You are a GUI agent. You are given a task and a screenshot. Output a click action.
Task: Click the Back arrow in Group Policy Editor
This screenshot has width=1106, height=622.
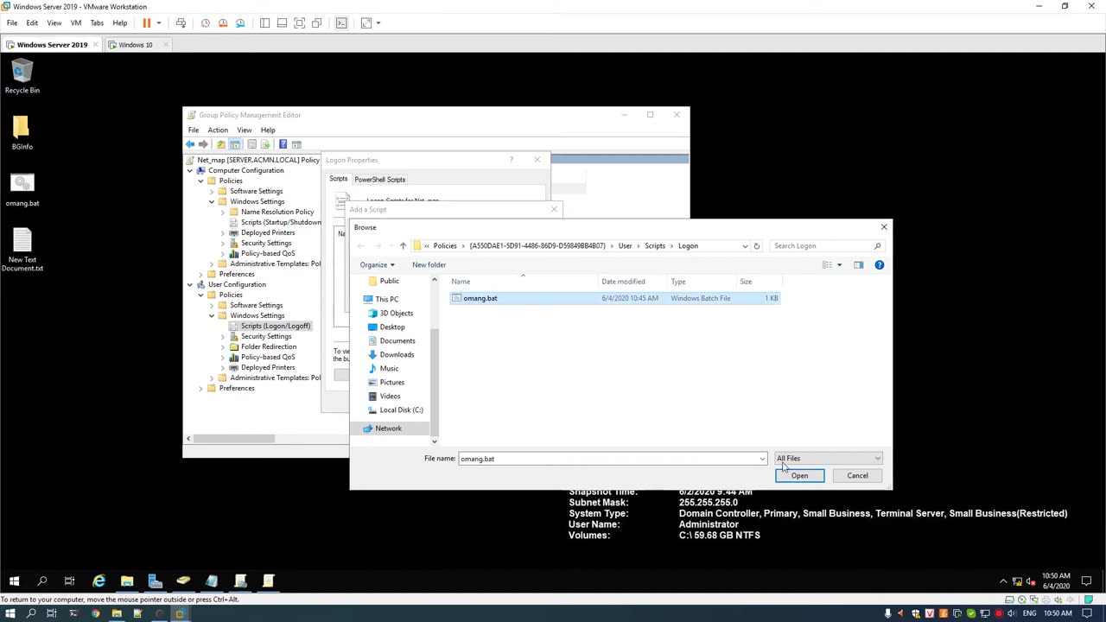tap(190, 144)
